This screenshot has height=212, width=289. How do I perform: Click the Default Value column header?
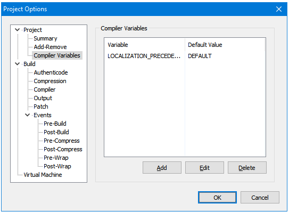click(x=225, y=45)
